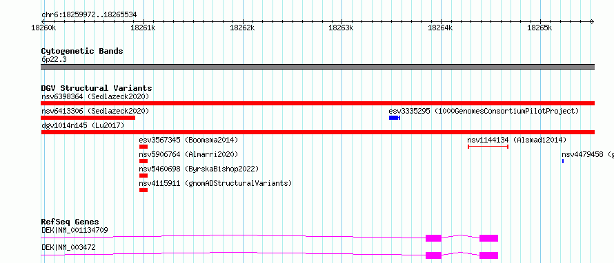Screen dimensions: 614x263
Task: Open the nsv4479458 variant label
Action: coord(587,154)
